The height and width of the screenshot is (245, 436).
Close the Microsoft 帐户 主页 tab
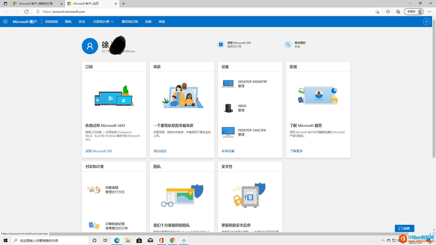pos(116,4)
